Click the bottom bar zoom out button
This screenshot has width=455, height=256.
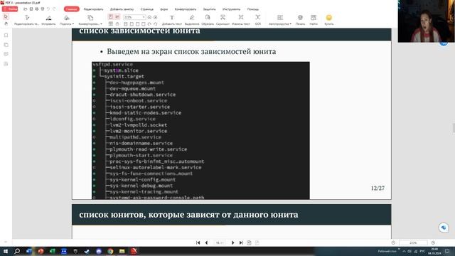(393, 242)
